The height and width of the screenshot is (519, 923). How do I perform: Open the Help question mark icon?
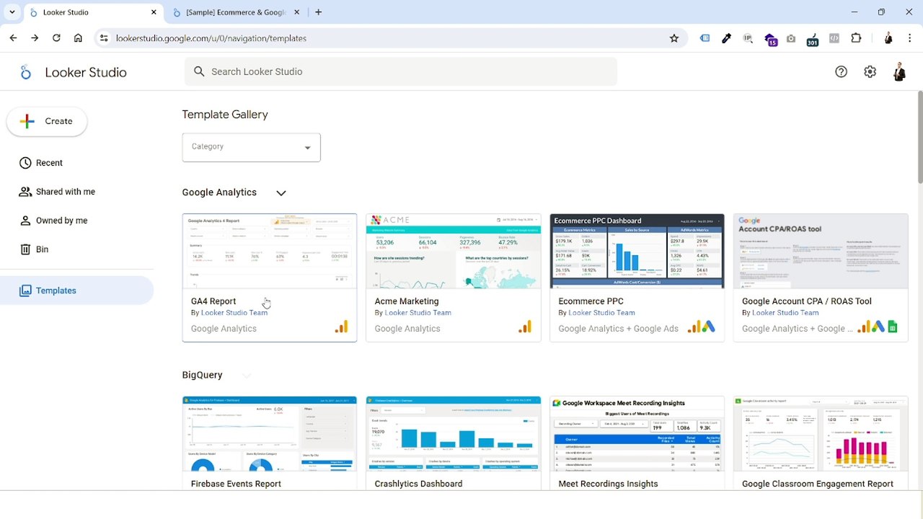pyautogui.click(x=841, y=72)
